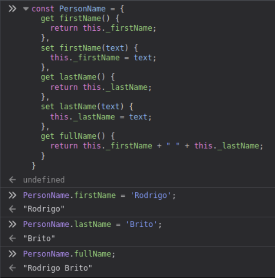This screenshot has width=275, height=278.
Task: Click input chevron beside PersonName.lastName assignment
Action: click(12, 225)
